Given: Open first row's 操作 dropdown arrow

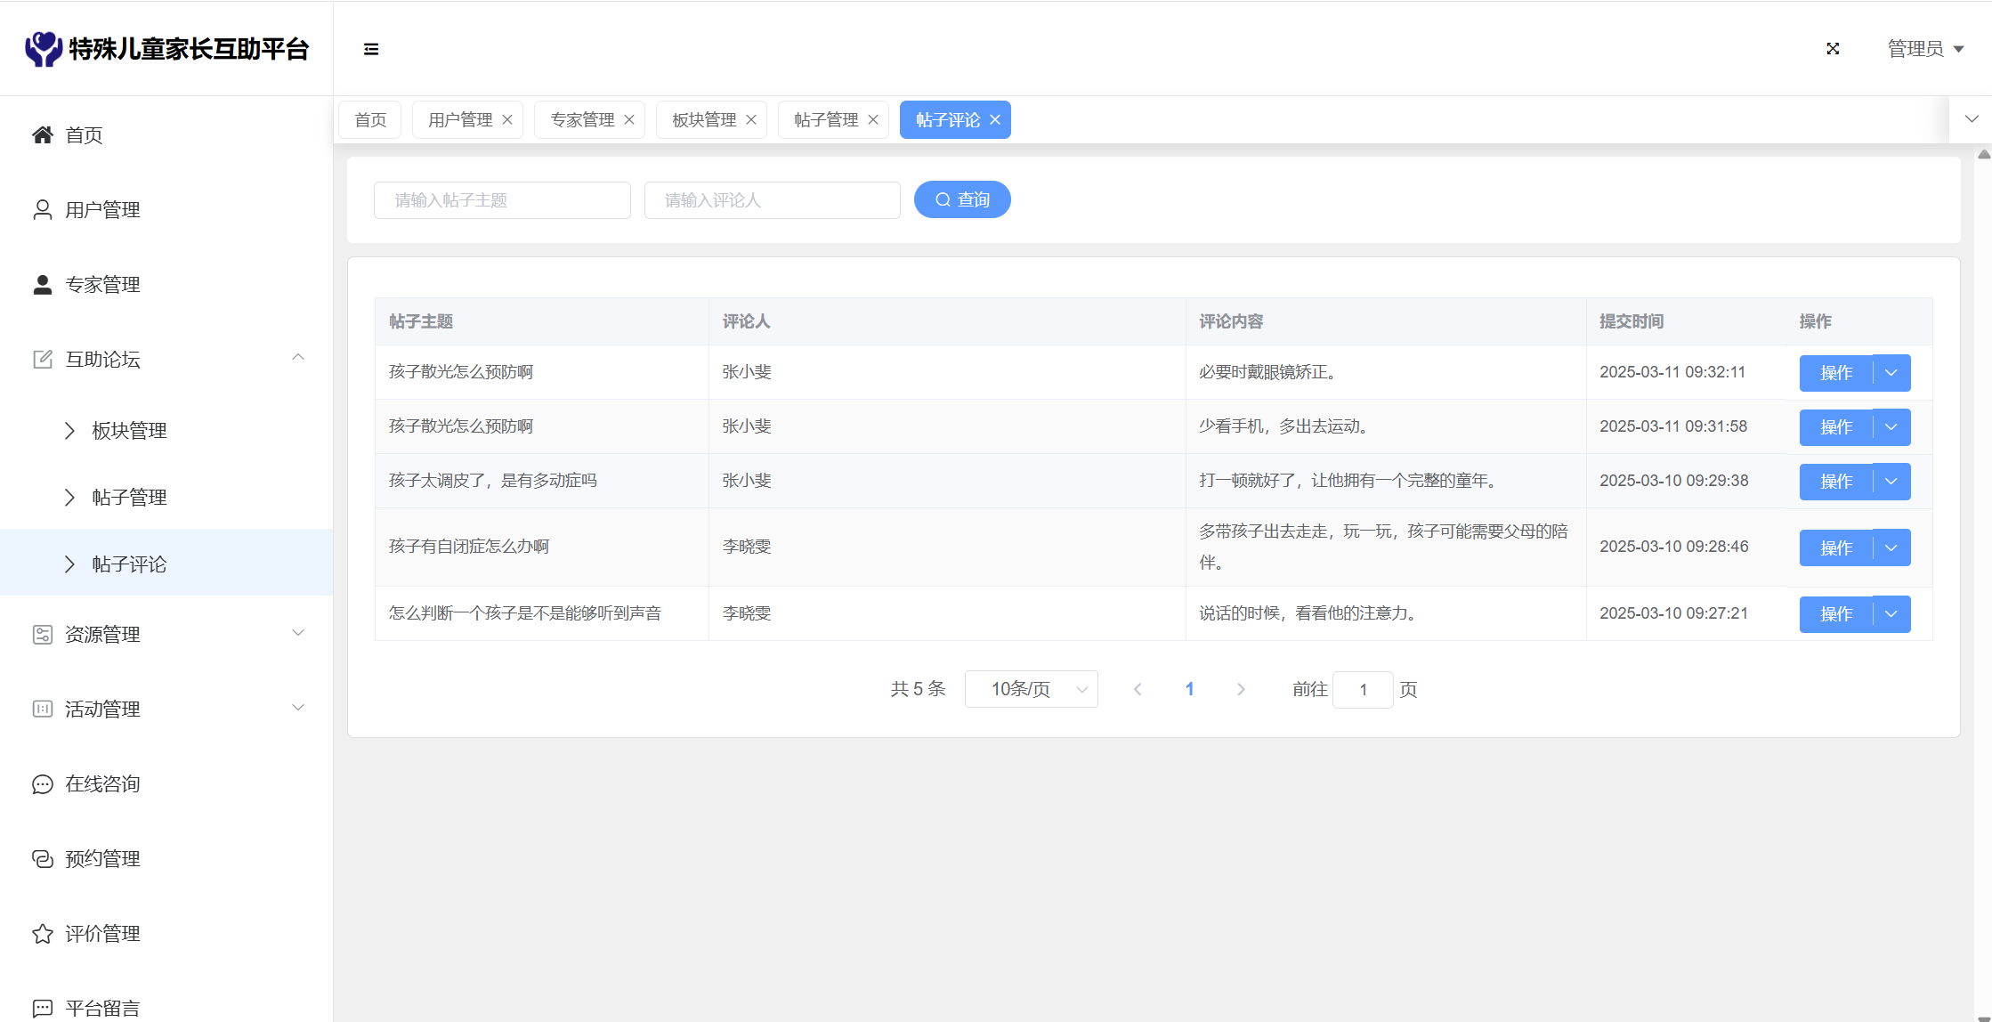Looking at the screenshot, I should tap(1891, 373).
